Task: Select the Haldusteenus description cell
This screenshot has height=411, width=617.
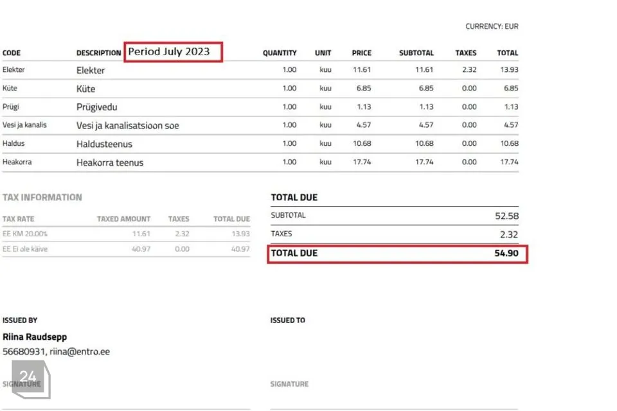Action: click(x=104, y=144)
